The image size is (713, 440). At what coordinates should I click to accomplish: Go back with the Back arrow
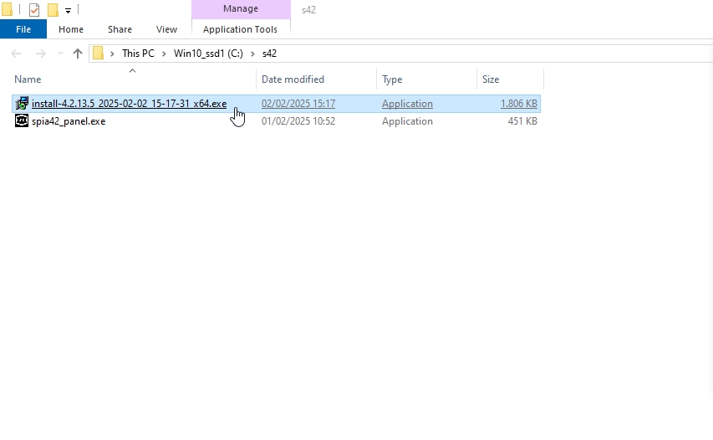[16, 54]
